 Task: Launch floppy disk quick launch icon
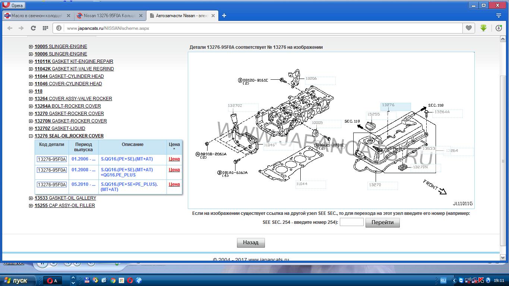click(87, 280)
